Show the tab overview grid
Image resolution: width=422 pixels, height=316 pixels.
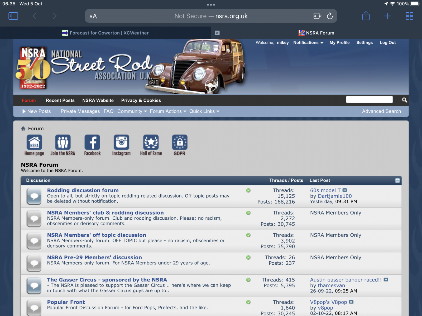coord(409,16)
